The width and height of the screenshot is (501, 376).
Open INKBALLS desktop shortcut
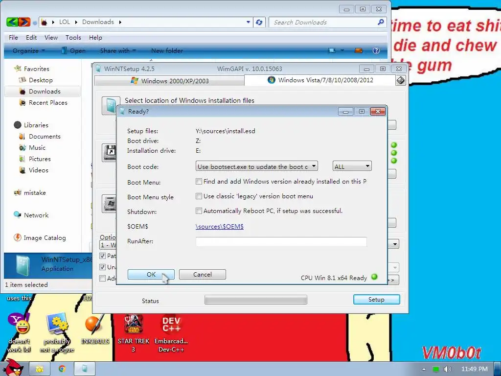point(95,329)
